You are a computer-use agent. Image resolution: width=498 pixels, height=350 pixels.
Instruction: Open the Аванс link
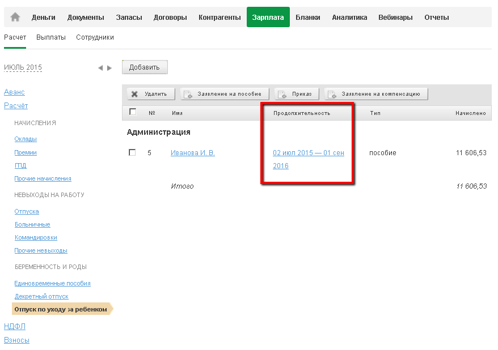click(14, 92)
